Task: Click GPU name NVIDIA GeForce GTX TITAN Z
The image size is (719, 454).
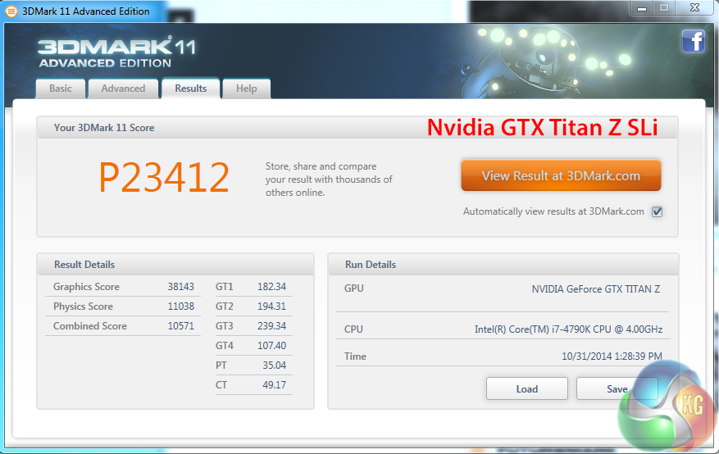Action: 596,289
